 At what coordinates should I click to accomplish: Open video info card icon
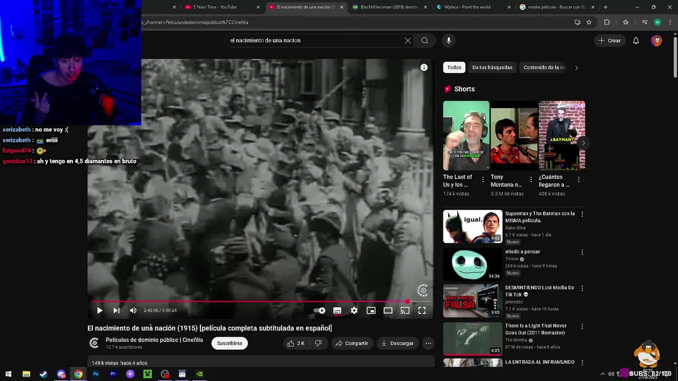424,67
